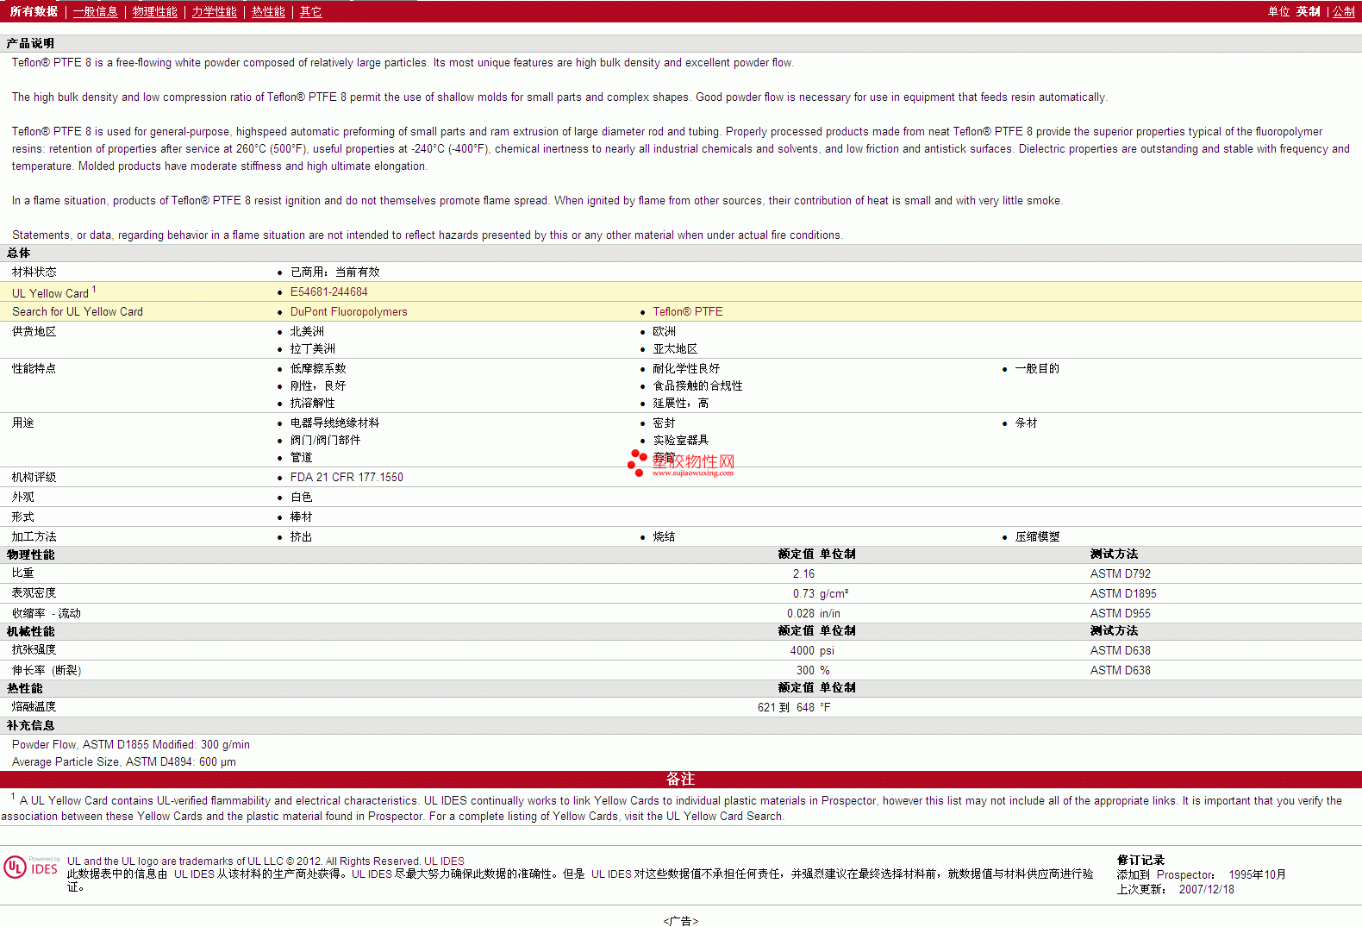Select the 4000 psi tensile strength value
The image size is (1362, 927).
[x=812, y=651]
